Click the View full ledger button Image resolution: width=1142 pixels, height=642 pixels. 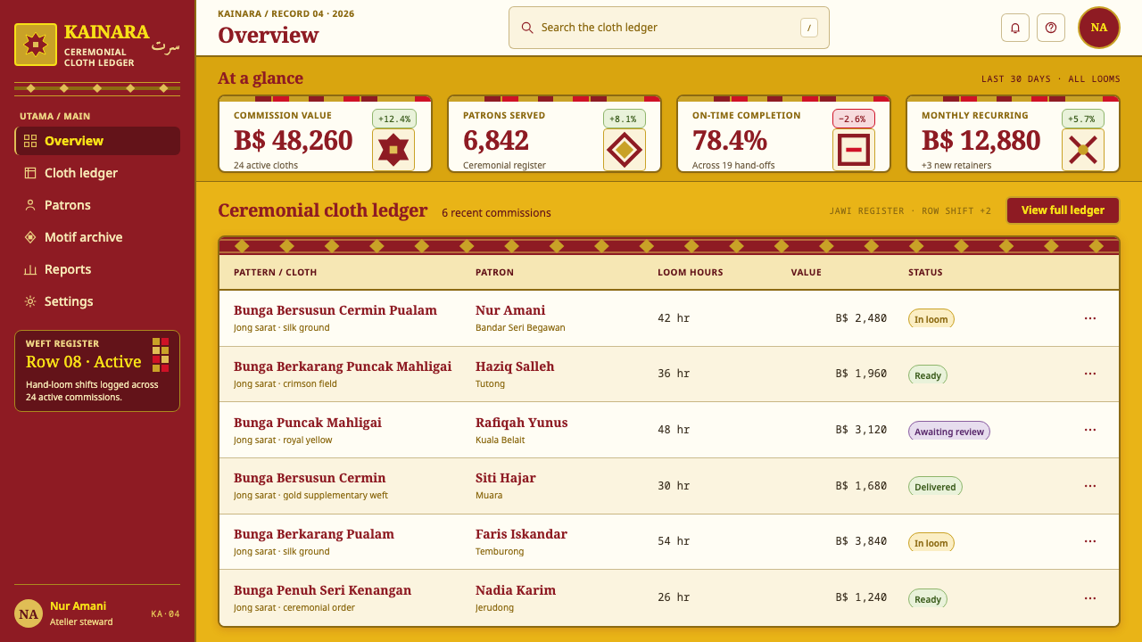[1063, 210]
